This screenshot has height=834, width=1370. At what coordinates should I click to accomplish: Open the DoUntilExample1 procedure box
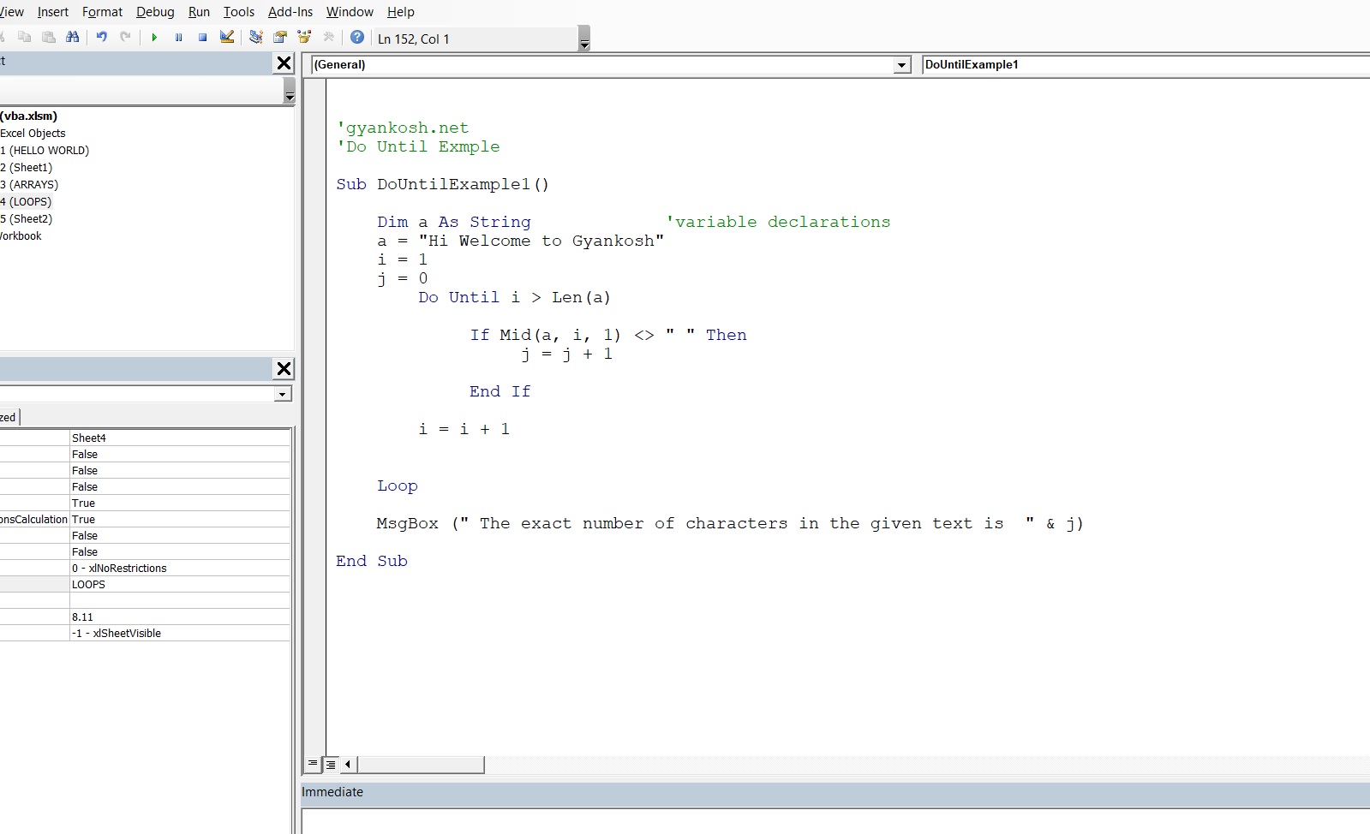(1146, 65)
